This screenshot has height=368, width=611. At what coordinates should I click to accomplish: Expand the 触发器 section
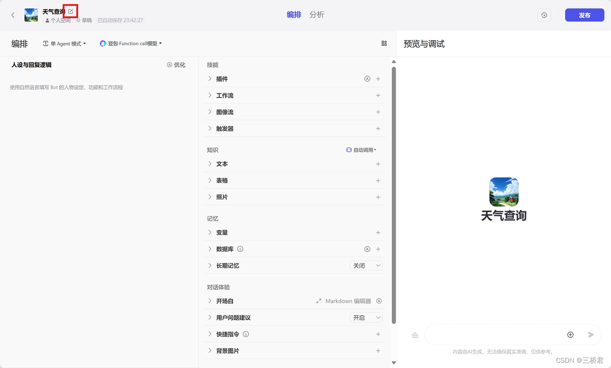(x=210, y=129)
